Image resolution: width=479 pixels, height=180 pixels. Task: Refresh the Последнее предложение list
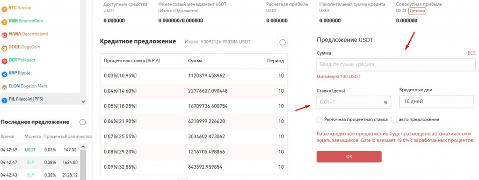[x=82, y=122]
